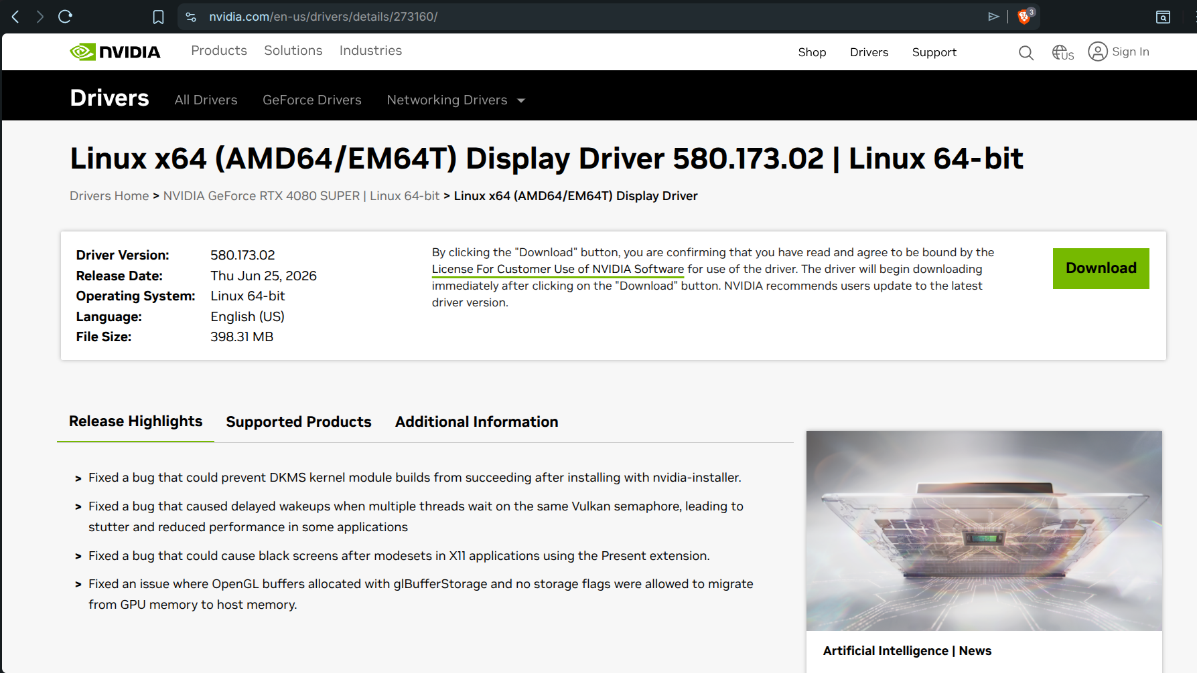This screenshot has height=673, width=1197.
Task: Open Drivers link in the top navigation
Action: point(869,52)
